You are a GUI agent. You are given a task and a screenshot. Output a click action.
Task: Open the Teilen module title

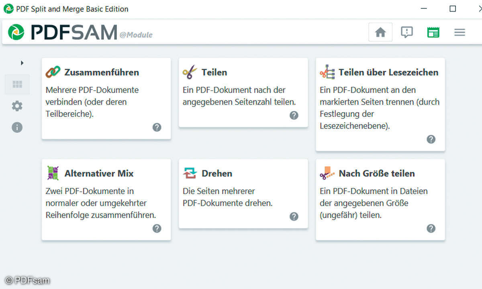point(214,73)
